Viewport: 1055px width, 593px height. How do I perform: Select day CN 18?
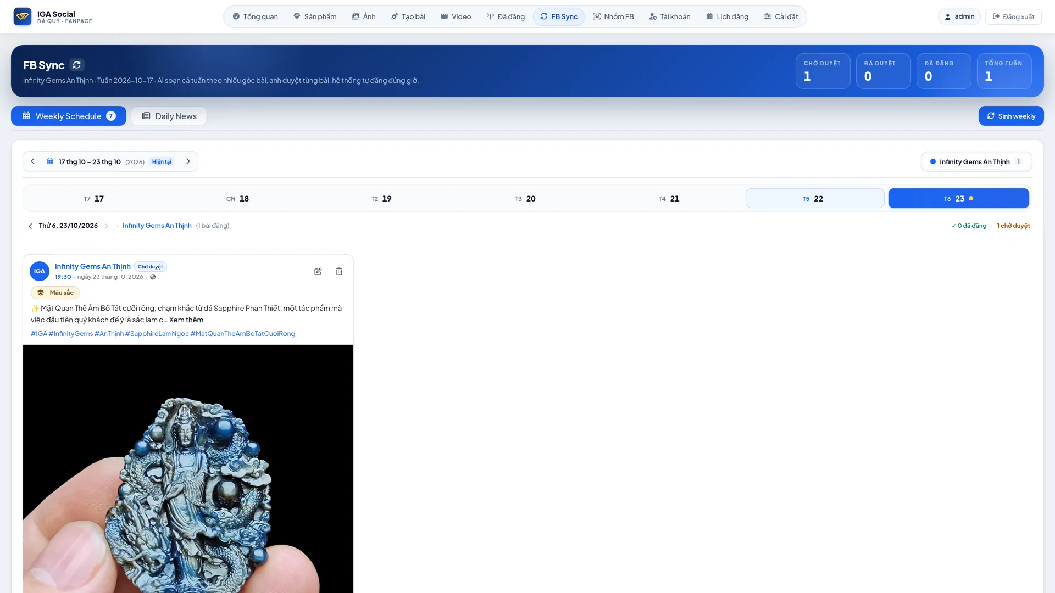pos(238,198)
